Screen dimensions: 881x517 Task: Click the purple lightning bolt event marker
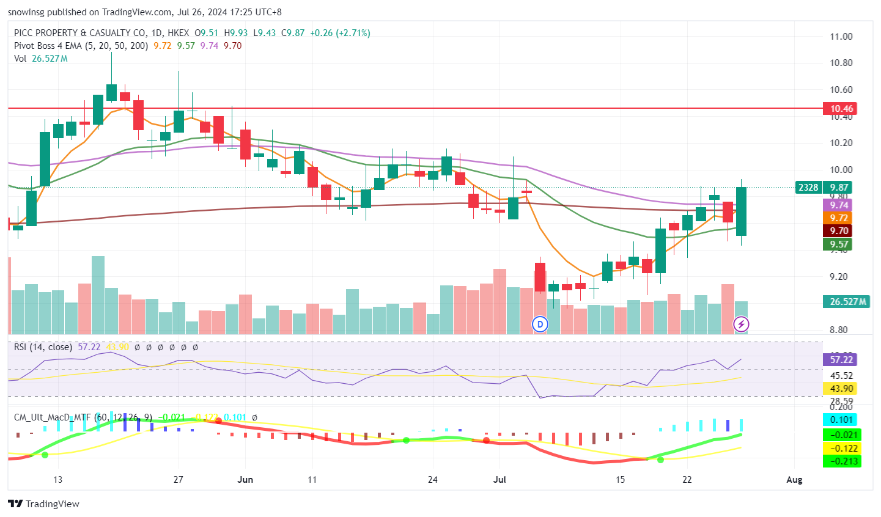coord(741,324)
